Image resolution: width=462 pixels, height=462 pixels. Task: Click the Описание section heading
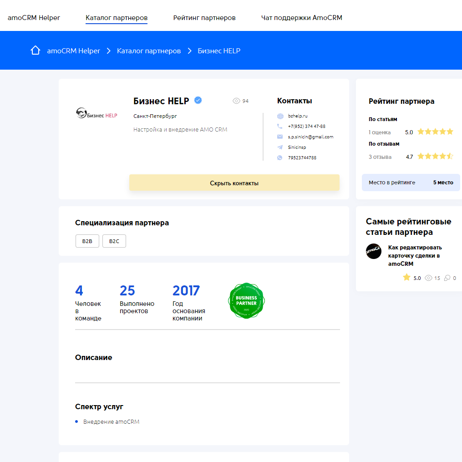coord(93,357)
